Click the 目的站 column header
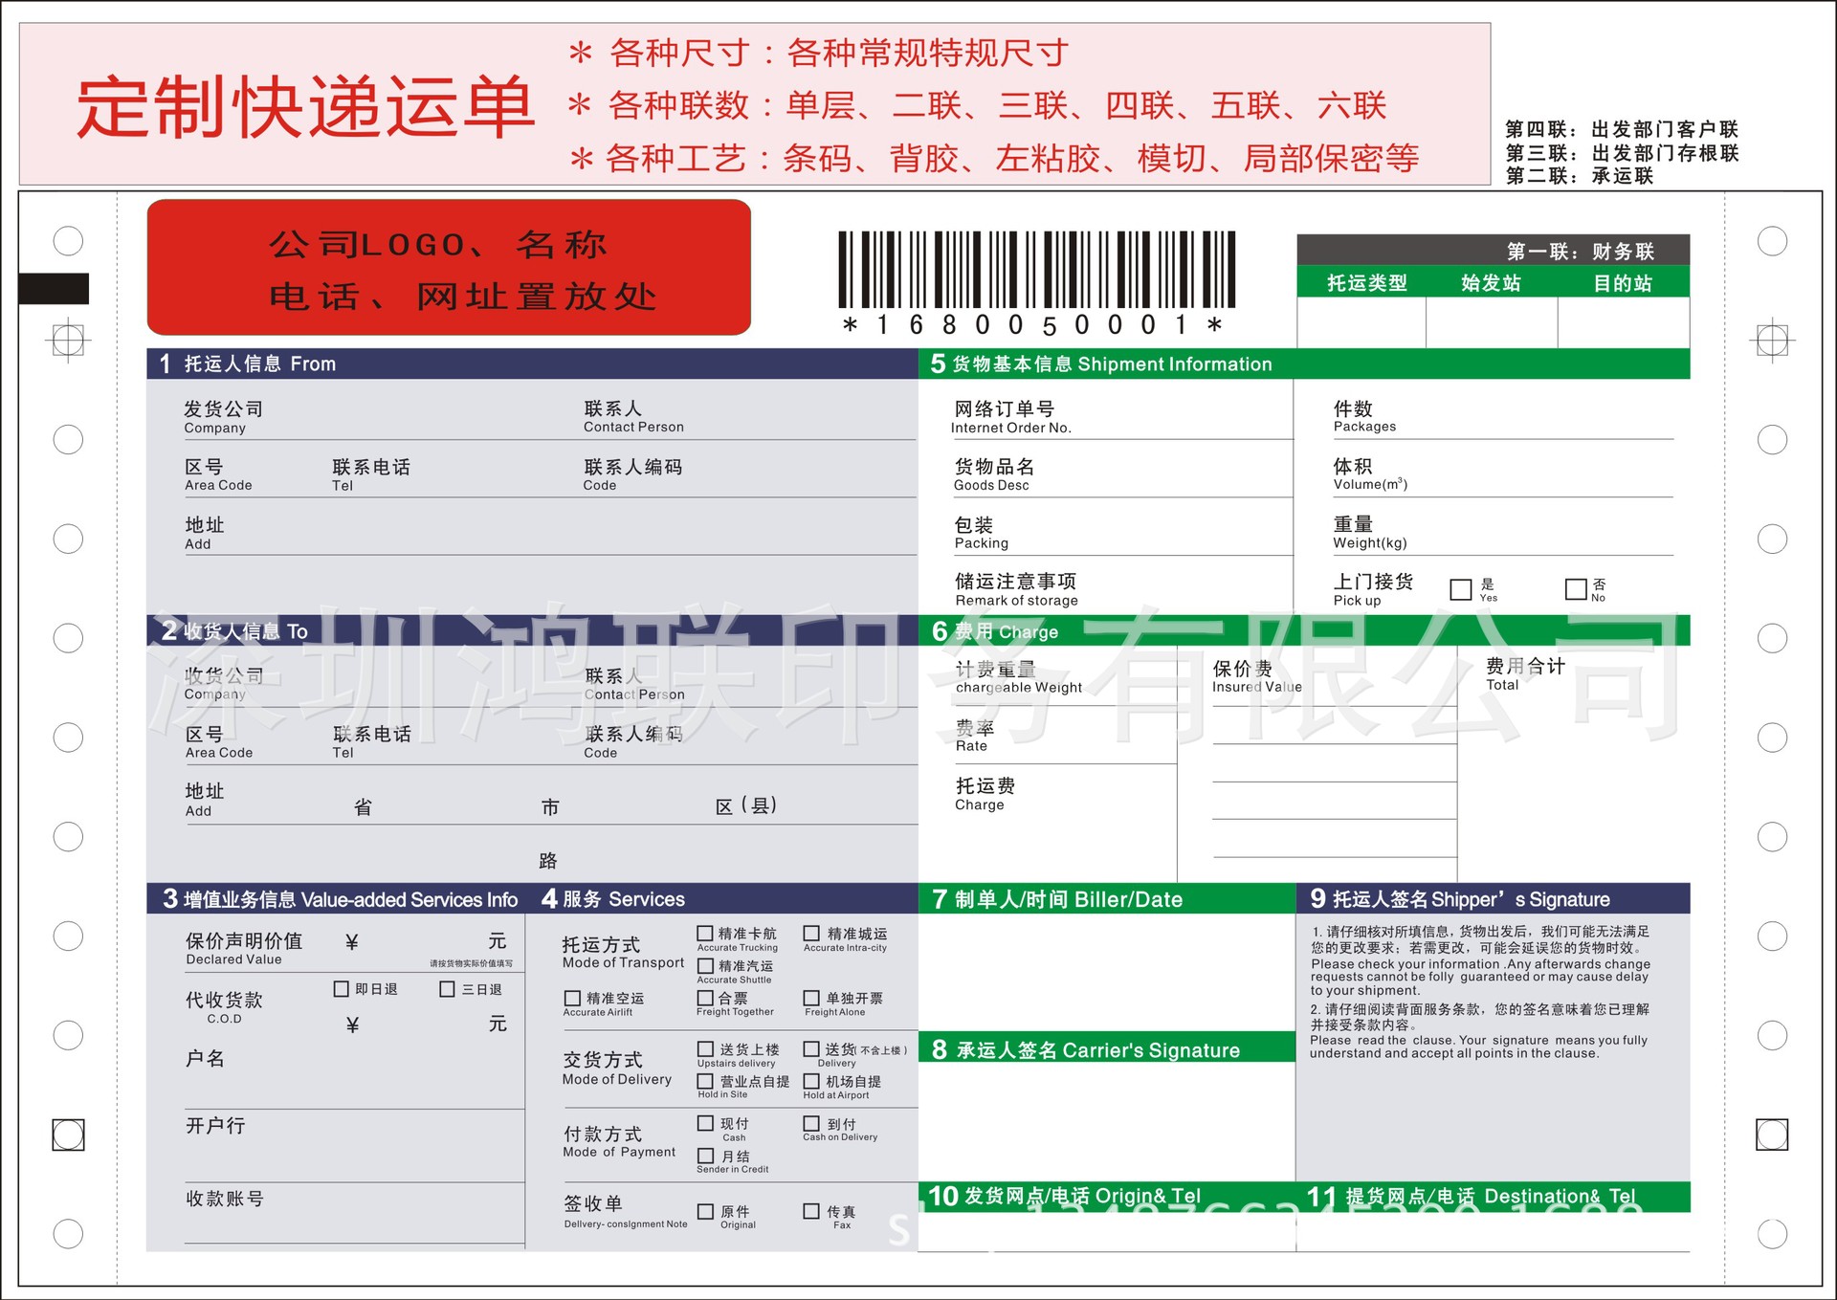The image size is (1837, 1300). click(x=1622, y=283)
